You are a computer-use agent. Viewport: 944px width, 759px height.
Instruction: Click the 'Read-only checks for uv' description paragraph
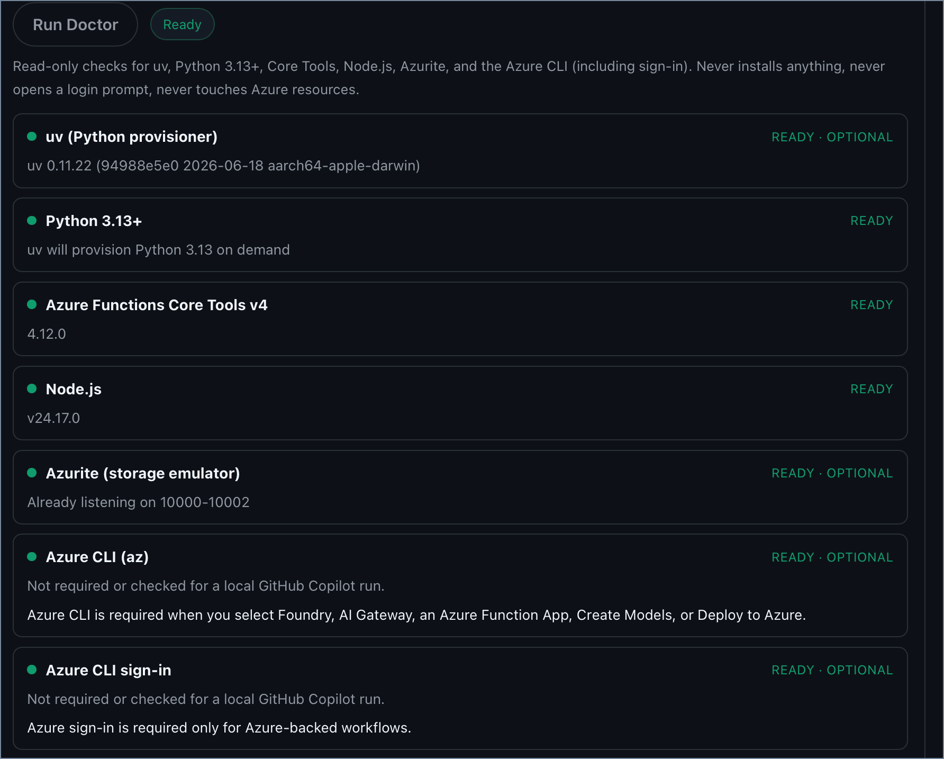click(x=449, y=78)
